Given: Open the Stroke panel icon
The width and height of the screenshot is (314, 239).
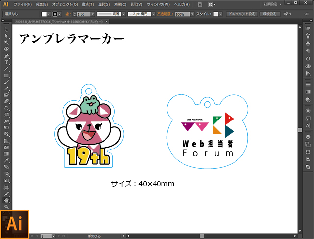Looking at the screenshot, I should click(x=308, y=85).
